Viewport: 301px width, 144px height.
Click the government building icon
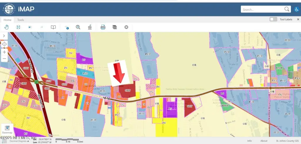point(90,27)
